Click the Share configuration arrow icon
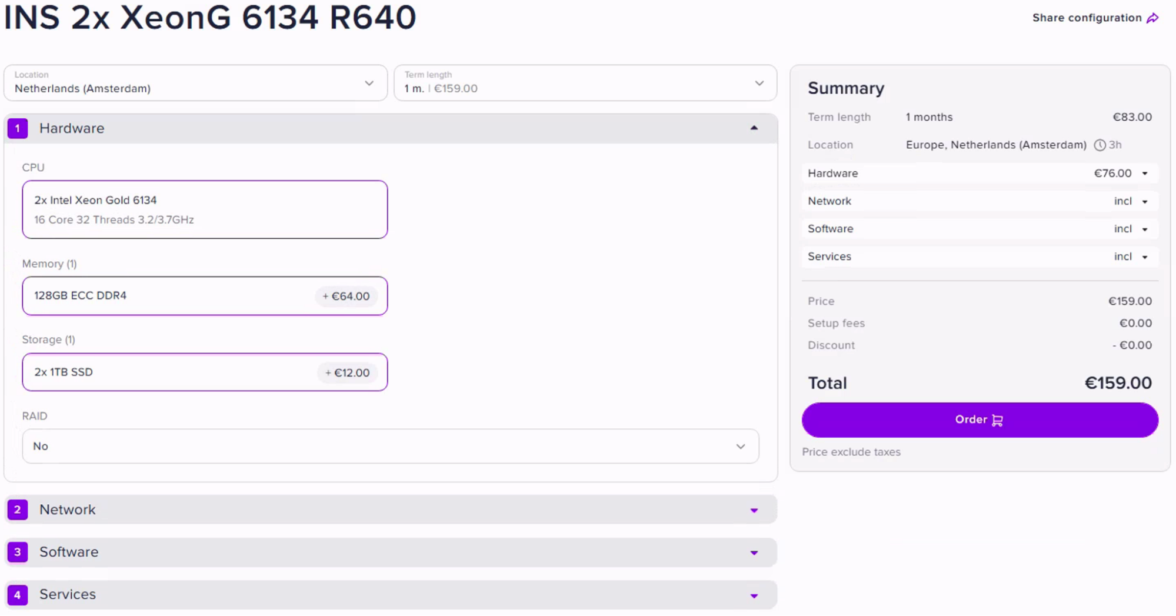Image resolution: width=1176 pixels, height=616 pixels. click(x=1152, y=18)
